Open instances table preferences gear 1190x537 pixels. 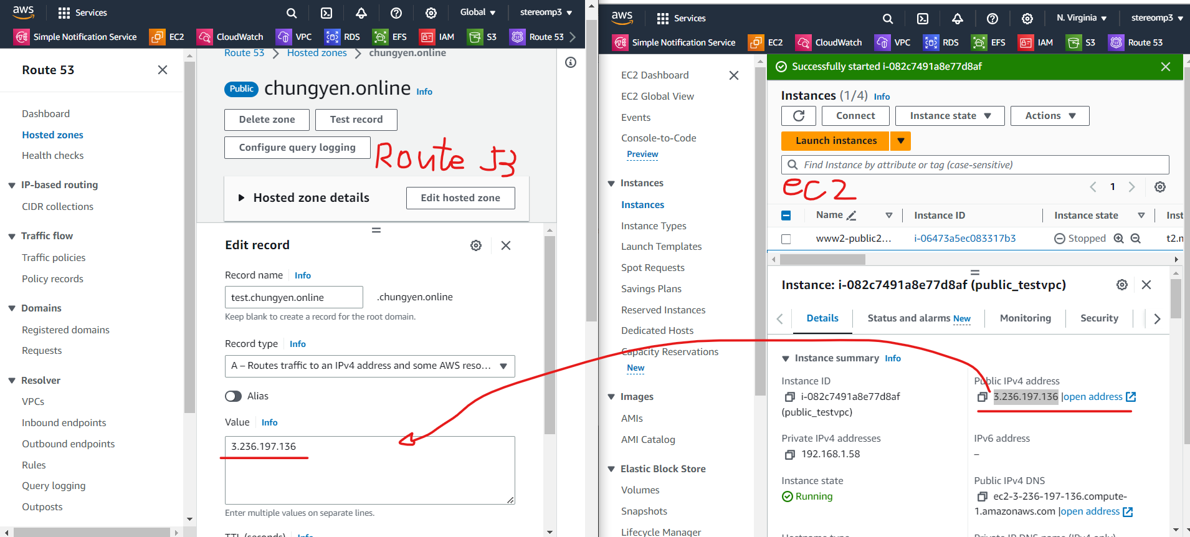pyautogui.click(x=1160, y=187)
